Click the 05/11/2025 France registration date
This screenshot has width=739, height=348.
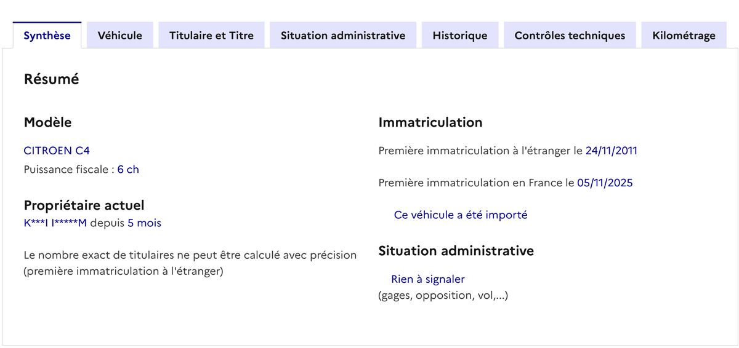pos(605,183)
